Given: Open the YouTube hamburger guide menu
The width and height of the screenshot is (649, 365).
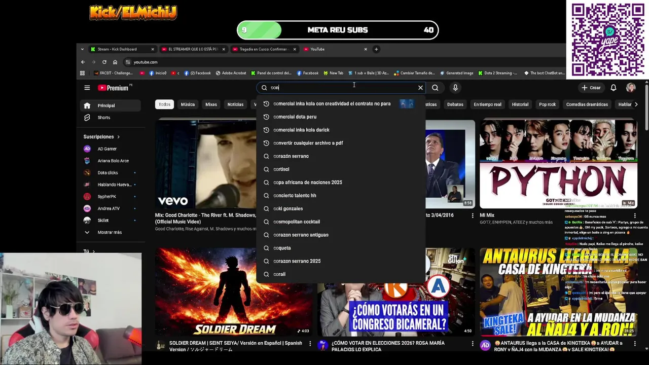Looking at the screenshot, I should pos(87,88).
